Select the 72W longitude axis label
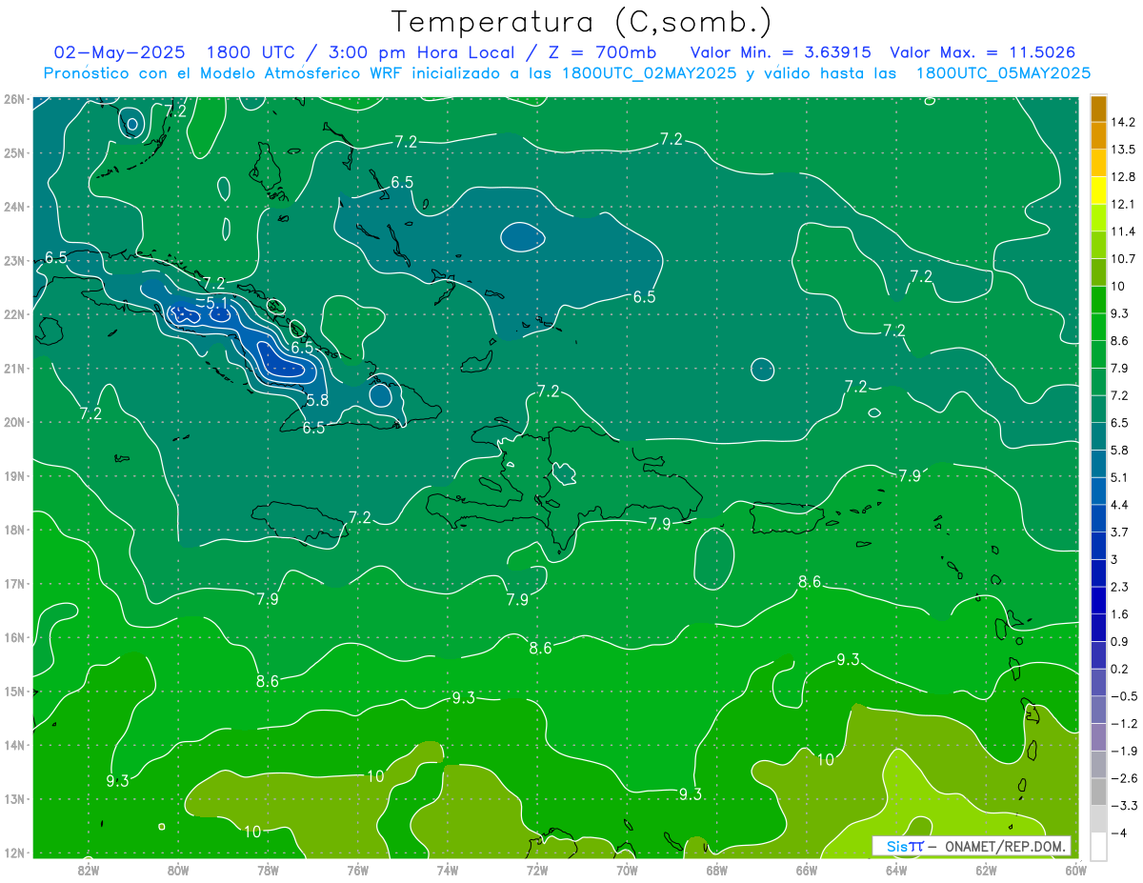This screenshot has height=883, width=1143. tap(537, 869)
